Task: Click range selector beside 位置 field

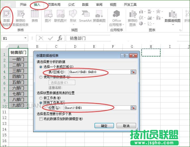Action: pos(133,108)
